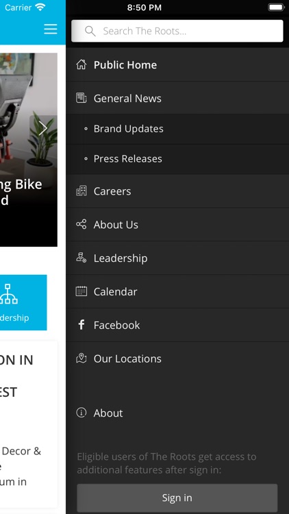Click the About info circle icon
This screenshot has width=289, height=514.
point(81,413)
